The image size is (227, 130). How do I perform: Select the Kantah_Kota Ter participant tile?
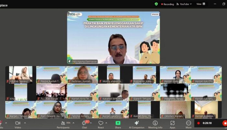coord(82,92)
